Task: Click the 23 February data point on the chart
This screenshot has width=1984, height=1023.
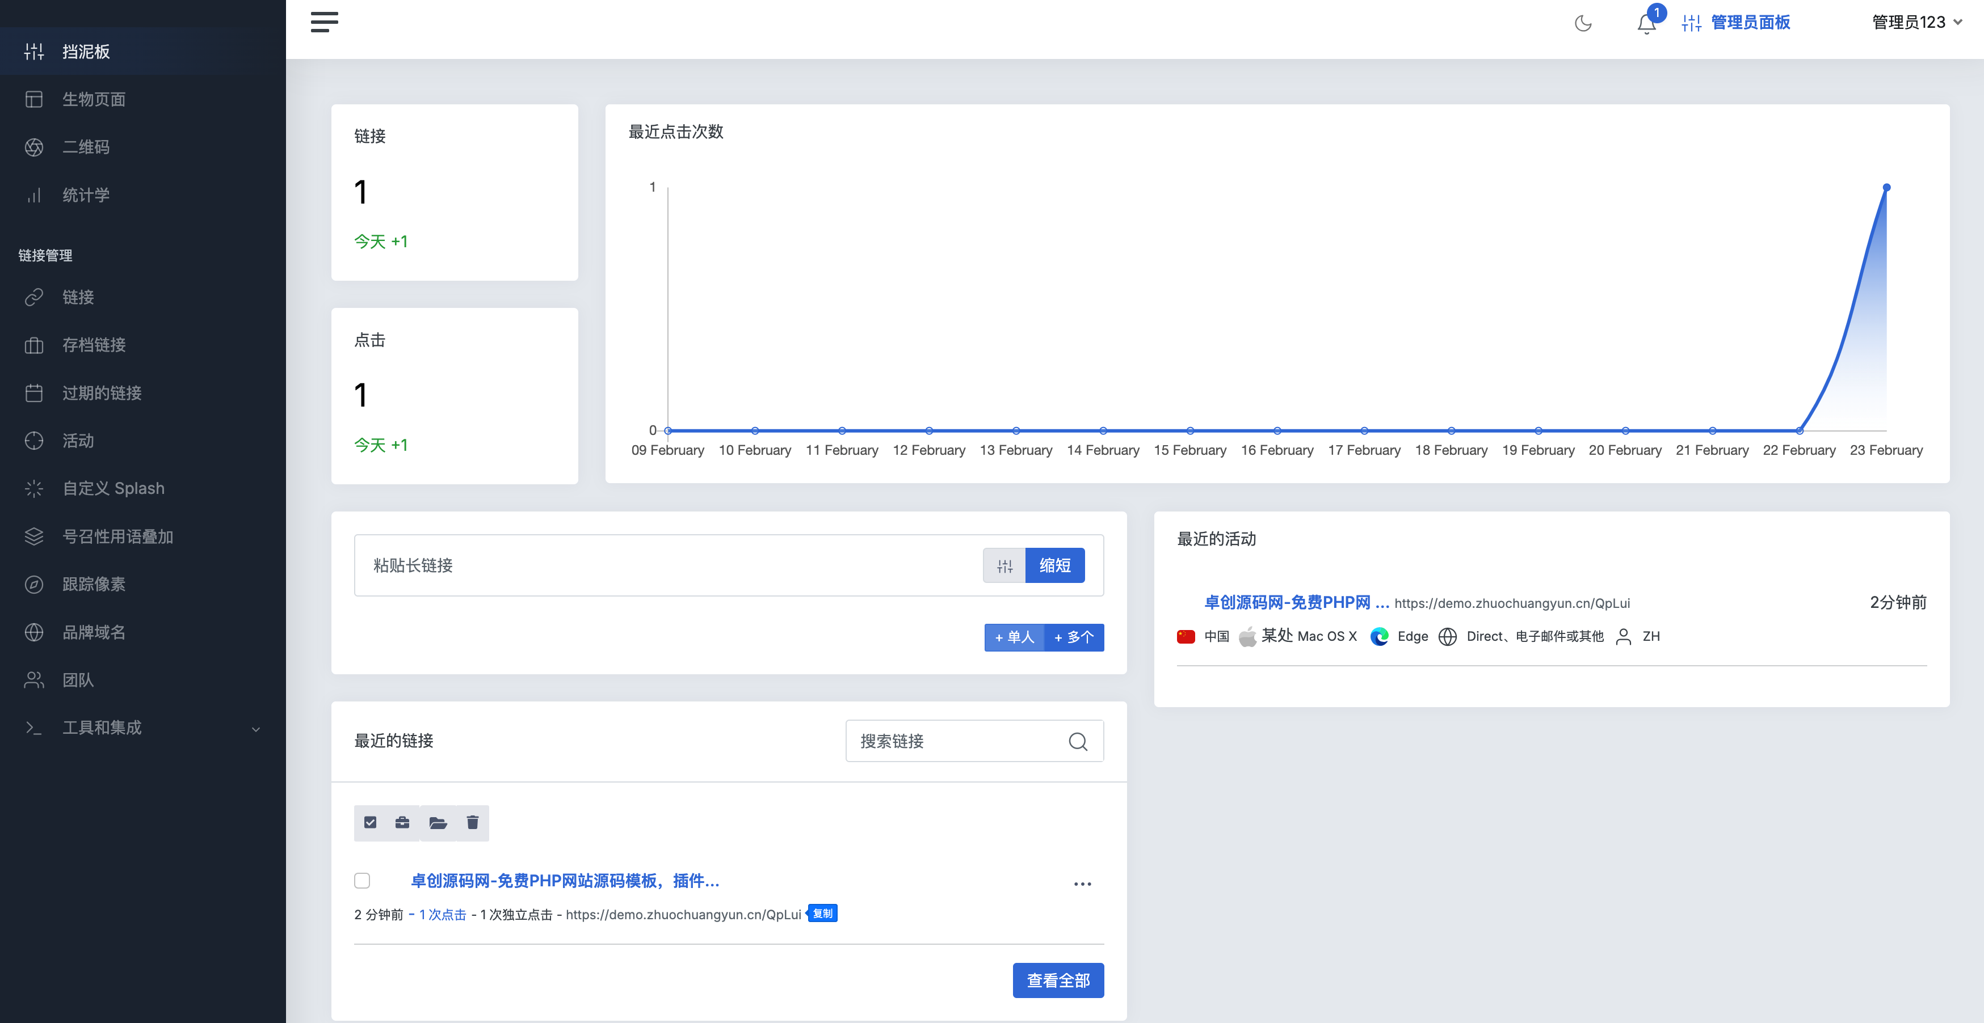Action: 1886,188
